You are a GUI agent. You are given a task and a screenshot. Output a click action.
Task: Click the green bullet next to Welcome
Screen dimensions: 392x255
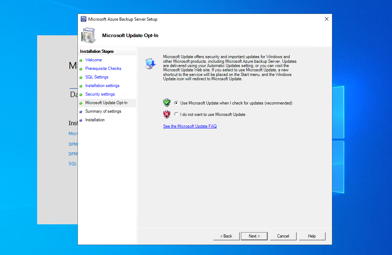click(x=81, y=60)
